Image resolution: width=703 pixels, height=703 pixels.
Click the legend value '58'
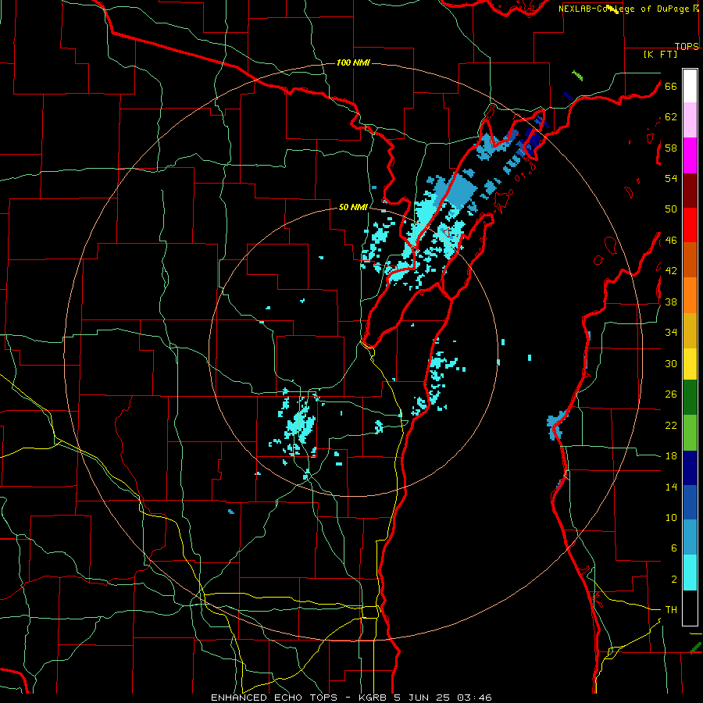(x=671, y=148)
